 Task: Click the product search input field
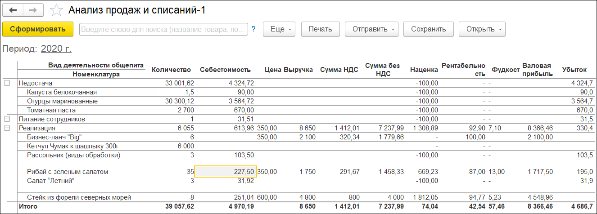click(x=163, y=29)
